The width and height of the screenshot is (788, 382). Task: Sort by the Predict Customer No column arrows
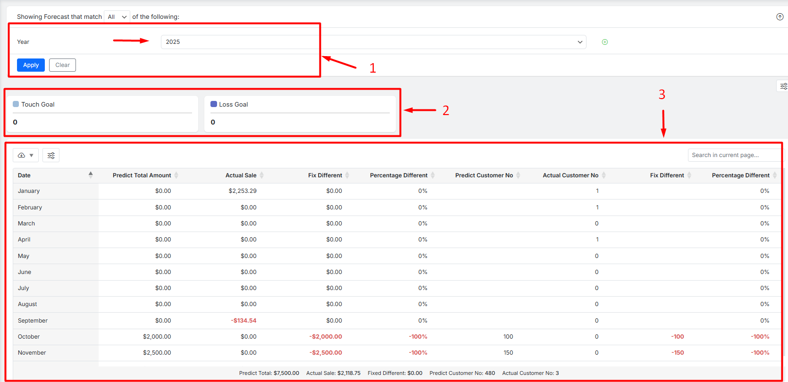[x=518, y=175]
